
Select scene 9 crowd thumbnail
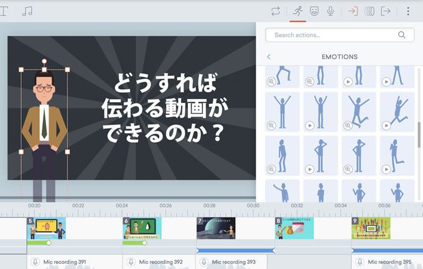(371, 229)
